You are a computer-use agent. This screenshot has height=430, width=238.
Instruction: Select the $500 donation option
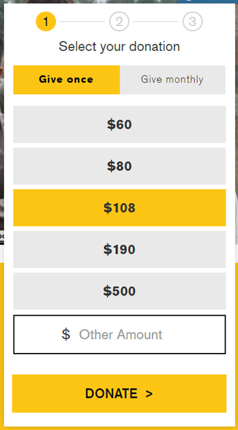119,291
